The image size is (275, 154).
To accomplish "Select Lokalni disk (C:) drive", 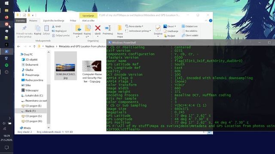I will point(32,95).
